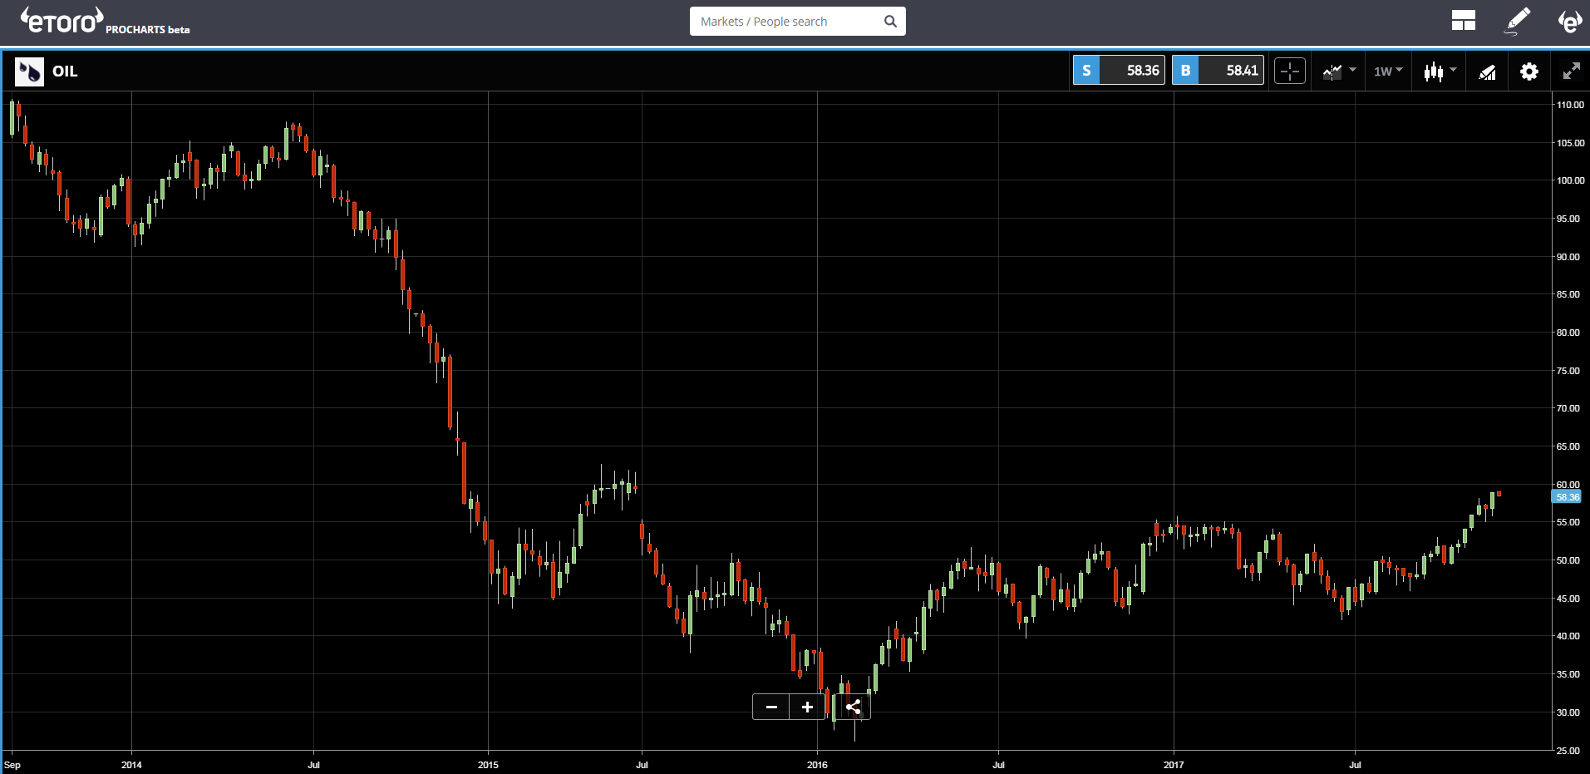Click the 25.00 price axis label
1590x774 pixels.
click(1568, 751)
